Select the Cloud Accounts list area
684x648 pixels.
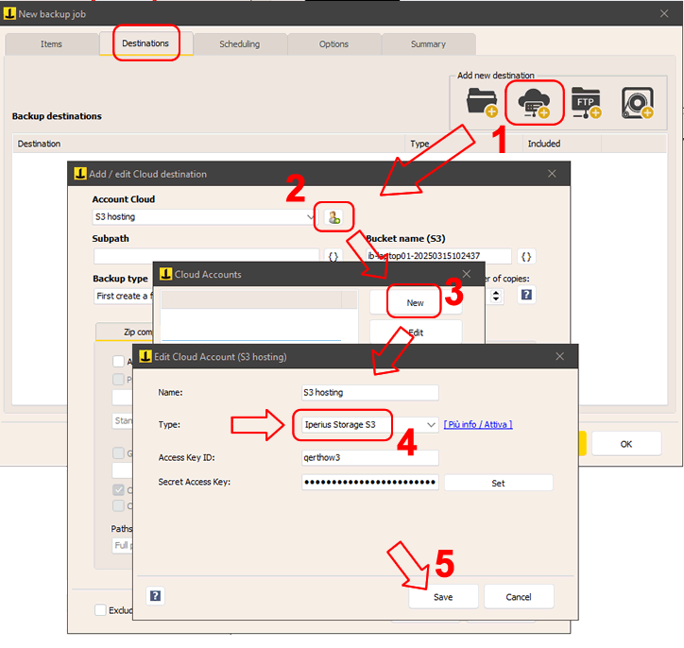[x=259, y=315]
